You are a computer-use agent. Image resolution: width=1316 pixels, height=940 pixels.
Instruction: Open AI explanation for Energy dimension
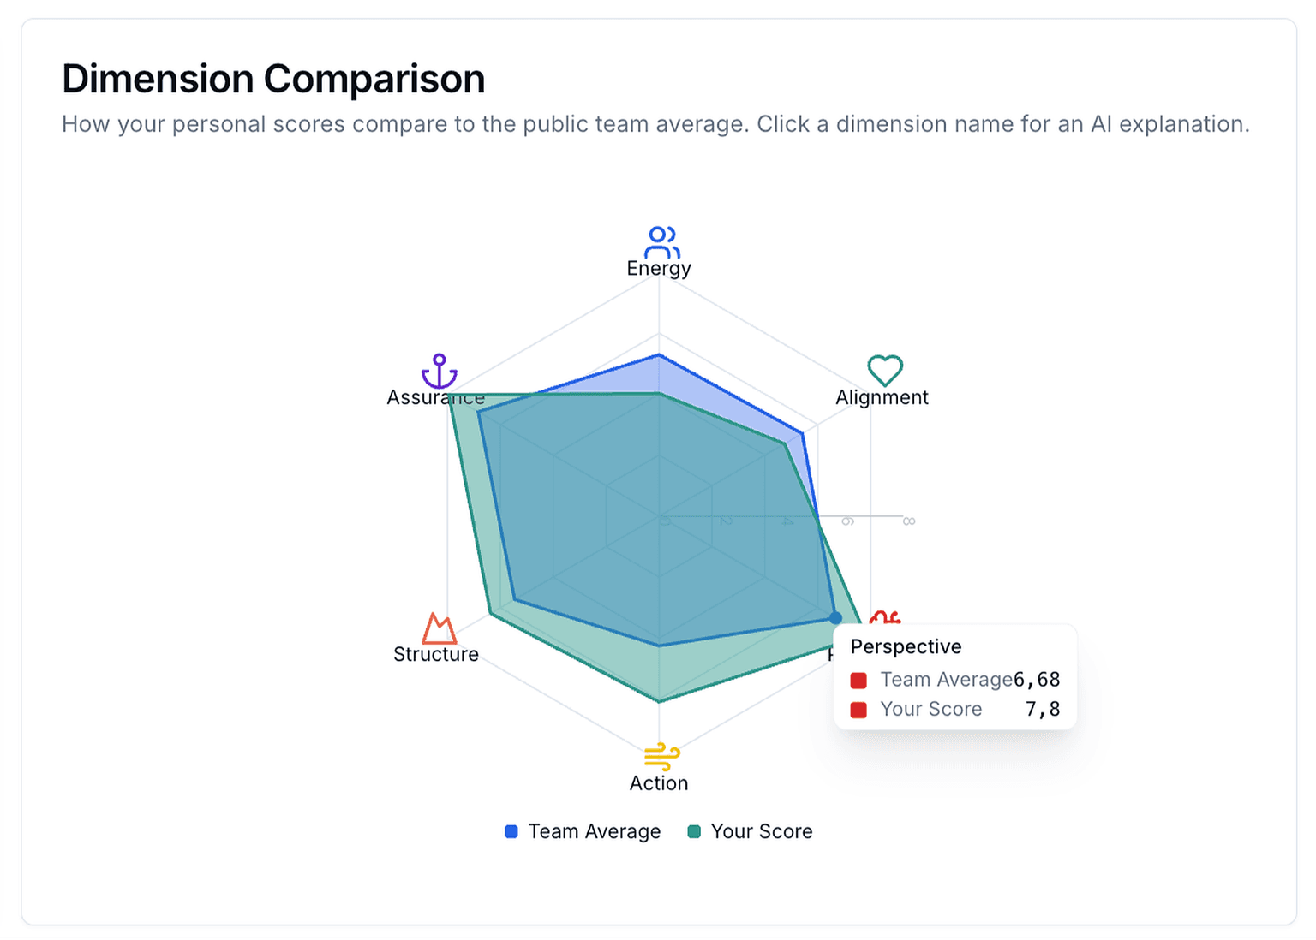(659, 268)
